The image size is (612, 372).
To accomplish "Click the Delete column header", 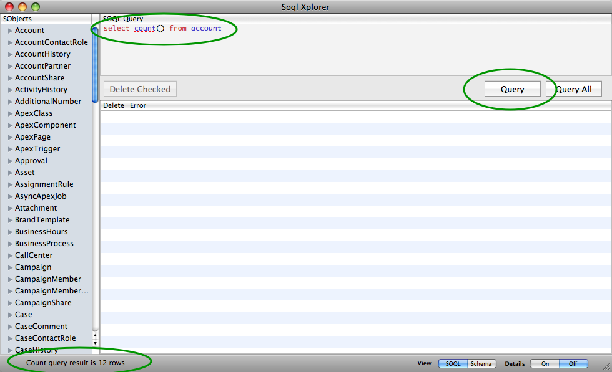I will 114,105.
